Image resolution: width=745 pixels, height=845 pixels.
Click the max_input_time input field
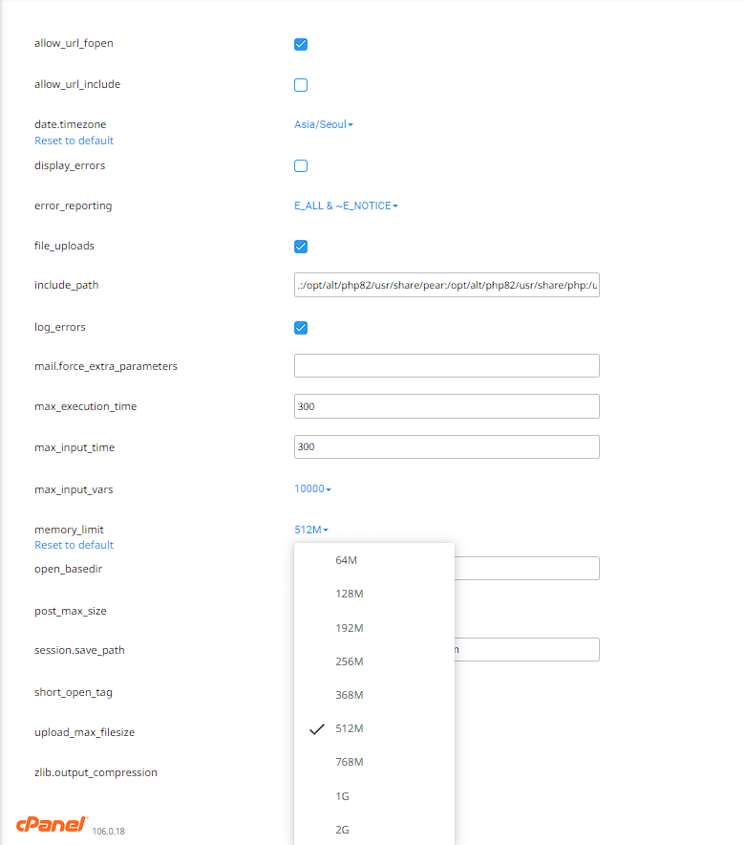[447, 446]
